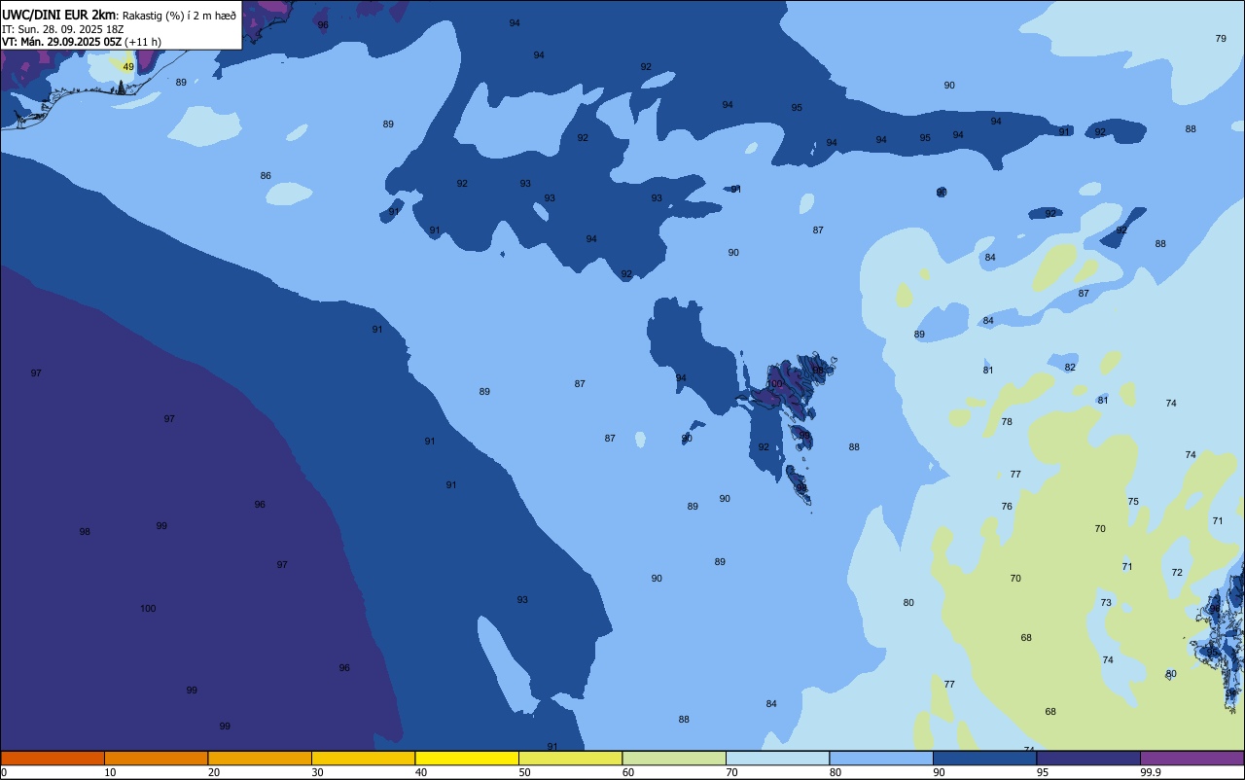Pick the purple legend swatch above 99.9
The height and width of the screenshot is (780, 1245).
pyautogui.click(x=1192, y=758)
